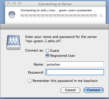
Task: Zoom the Connecting to Server window
Action: [x=19, y=4]
